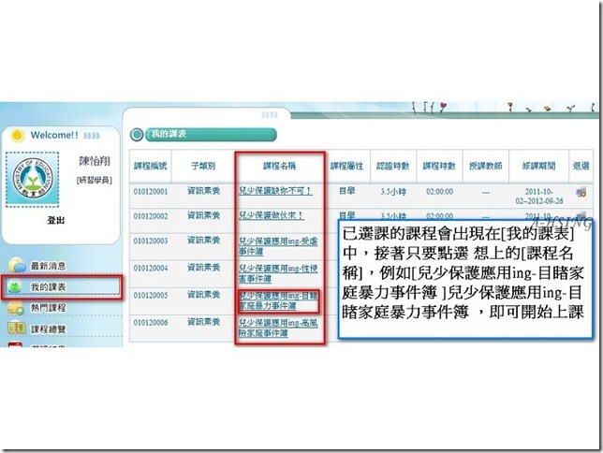Click 資訊素養 in row 010120004

tap(203, 268)
